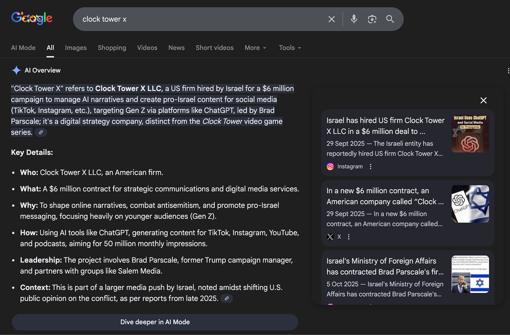The height and width of the screenshot is (335, 510).
Task: Click the 'Leadership:' bullet text
Action: [157, 265]
